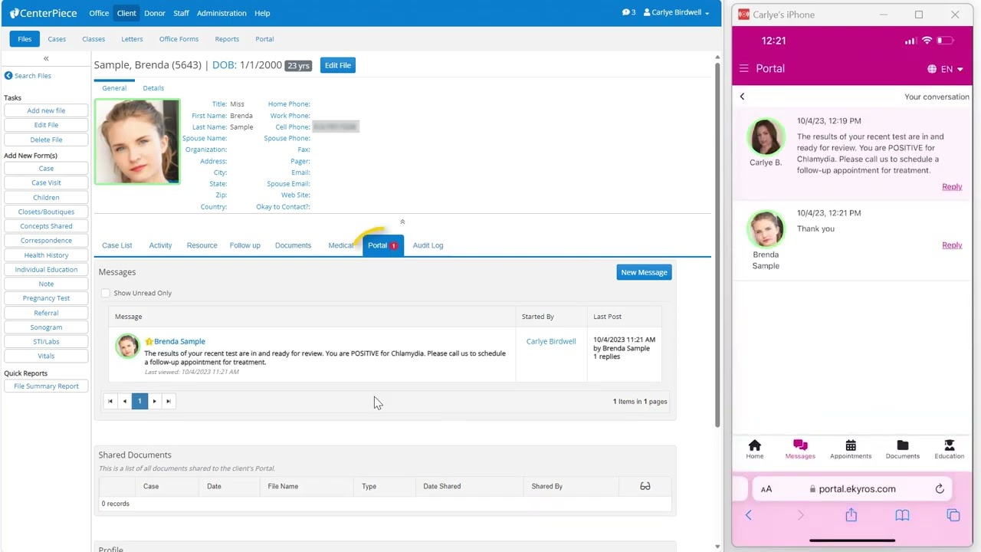The image size is (981, 552).
Task: Click the Edit File button beside the DOB
Action: (338, 65)
